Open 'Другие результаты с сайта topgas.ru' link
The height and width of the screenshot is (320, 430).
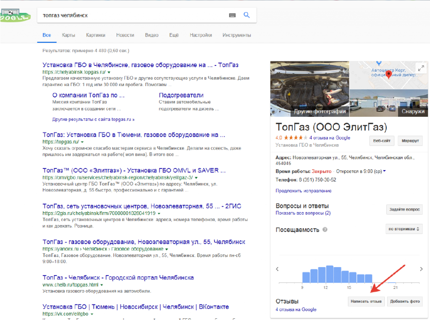click(93, 120)
